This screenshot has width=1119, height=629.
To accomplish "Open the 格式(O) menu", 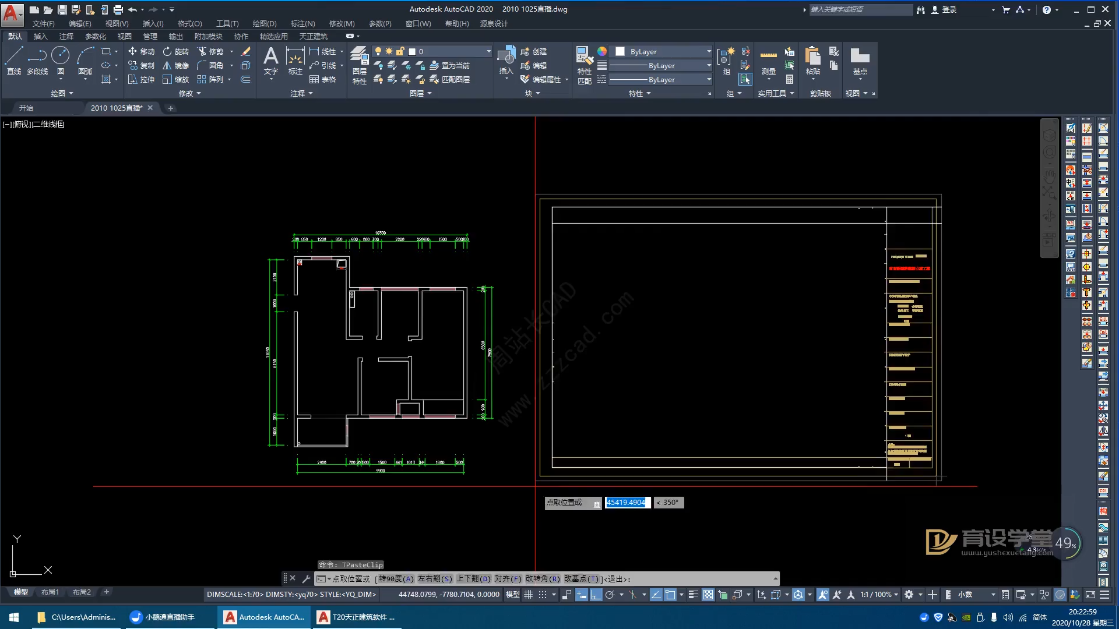I will coord(189,23).
